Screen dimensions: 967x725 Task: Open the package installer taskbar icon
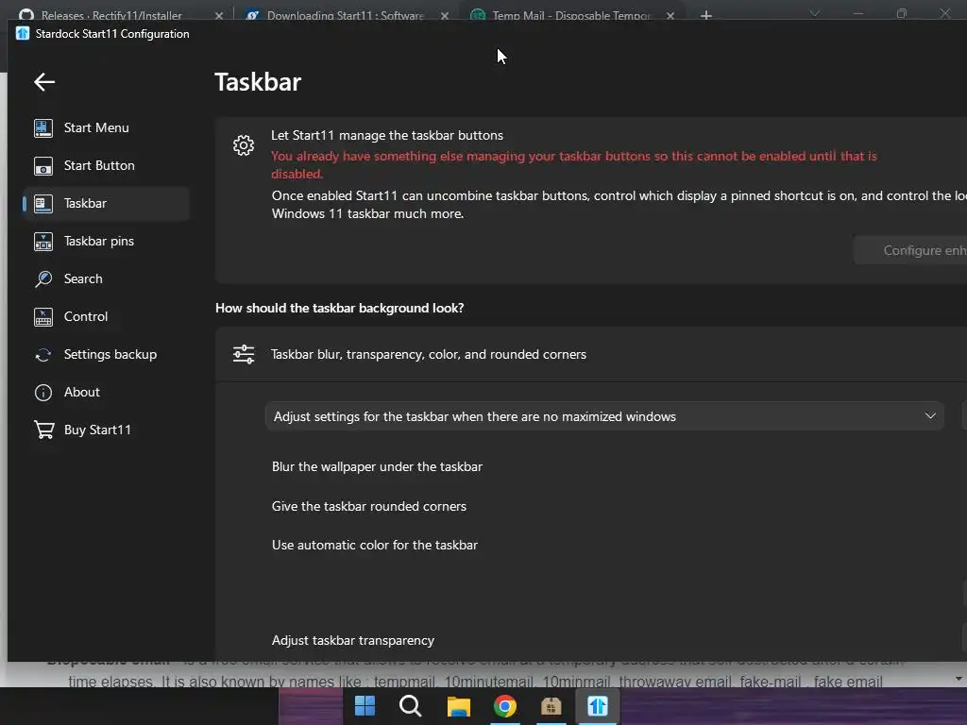click(551, 706)
